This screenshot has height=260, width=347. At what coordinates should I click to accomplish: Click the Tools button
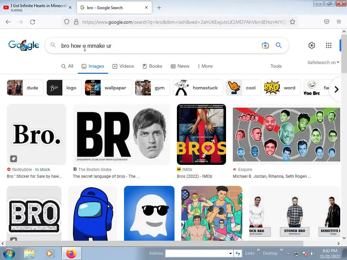[x=276, y=66]
